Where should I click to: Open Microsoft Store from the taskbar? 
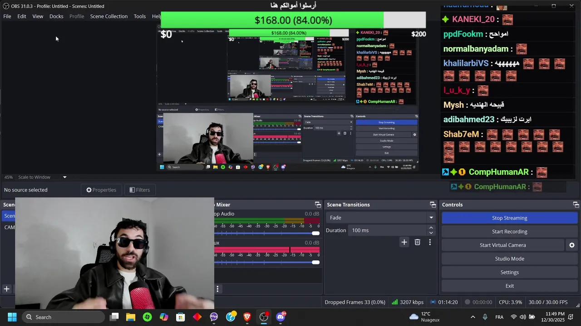[181, 317]
